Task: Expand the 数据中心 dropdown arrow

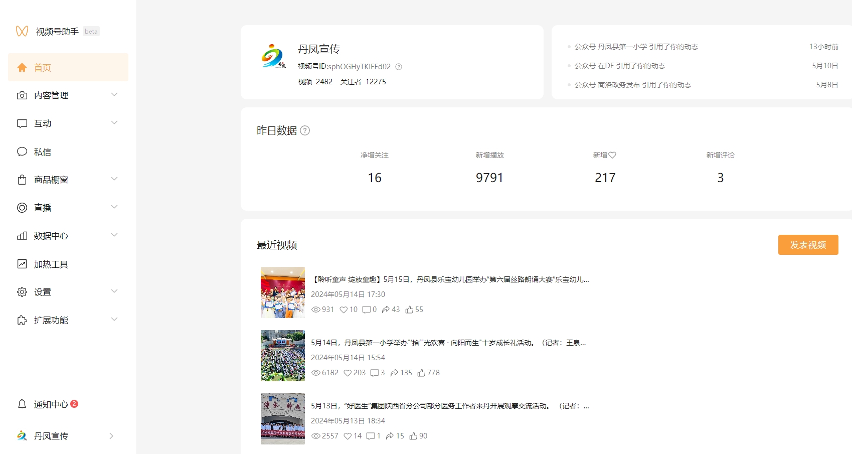Action: (x=114, y=235)
